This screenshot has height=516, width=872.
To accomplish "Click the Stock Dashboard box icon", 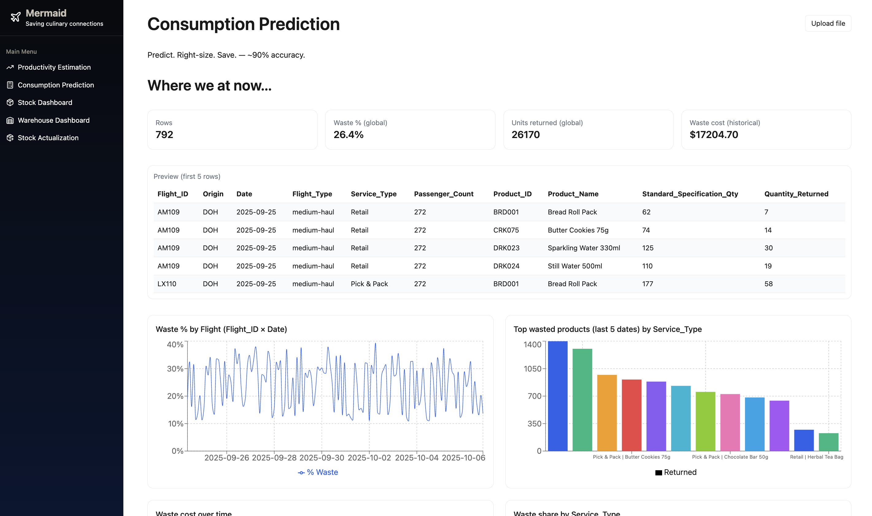I will (10, 102).
